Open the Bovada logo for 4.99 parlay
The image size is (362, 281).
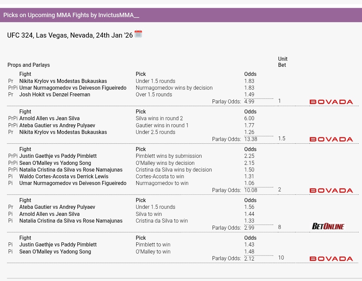pyautogui.click(x=331, y=102)
